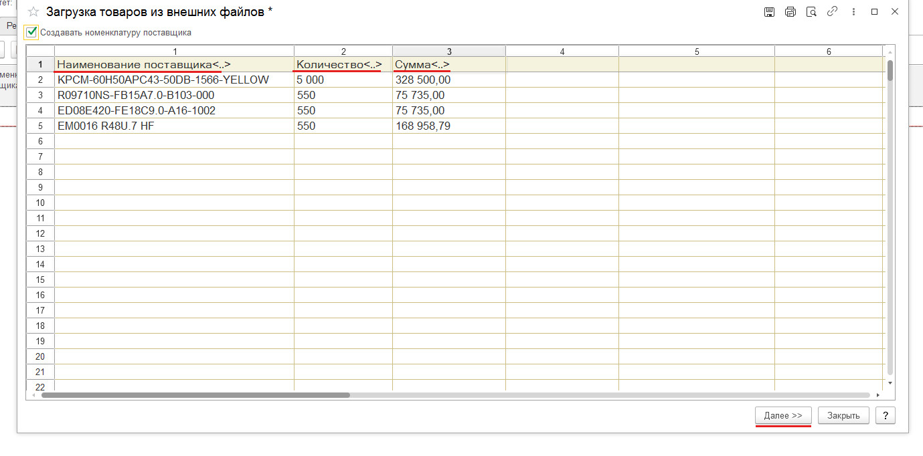Print the spreadsheet using printer icon
The width and height of the screenshot is (923, 456).
click(790, 12)
